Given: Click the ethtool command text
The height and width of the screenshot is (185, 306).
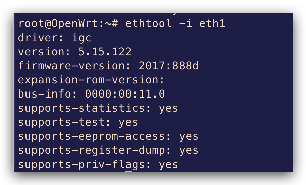Looking at the screenshot, I should 149,23.
